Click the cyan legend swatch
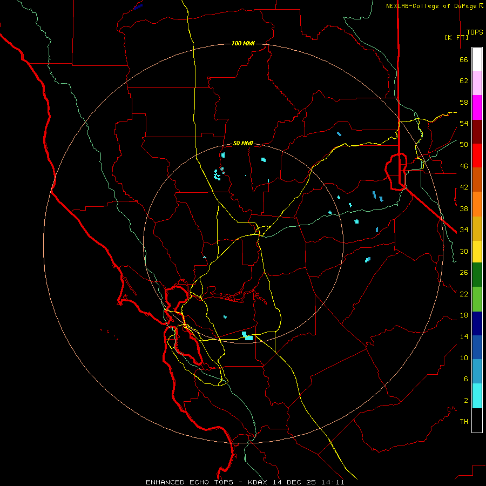 click(477, 396)
